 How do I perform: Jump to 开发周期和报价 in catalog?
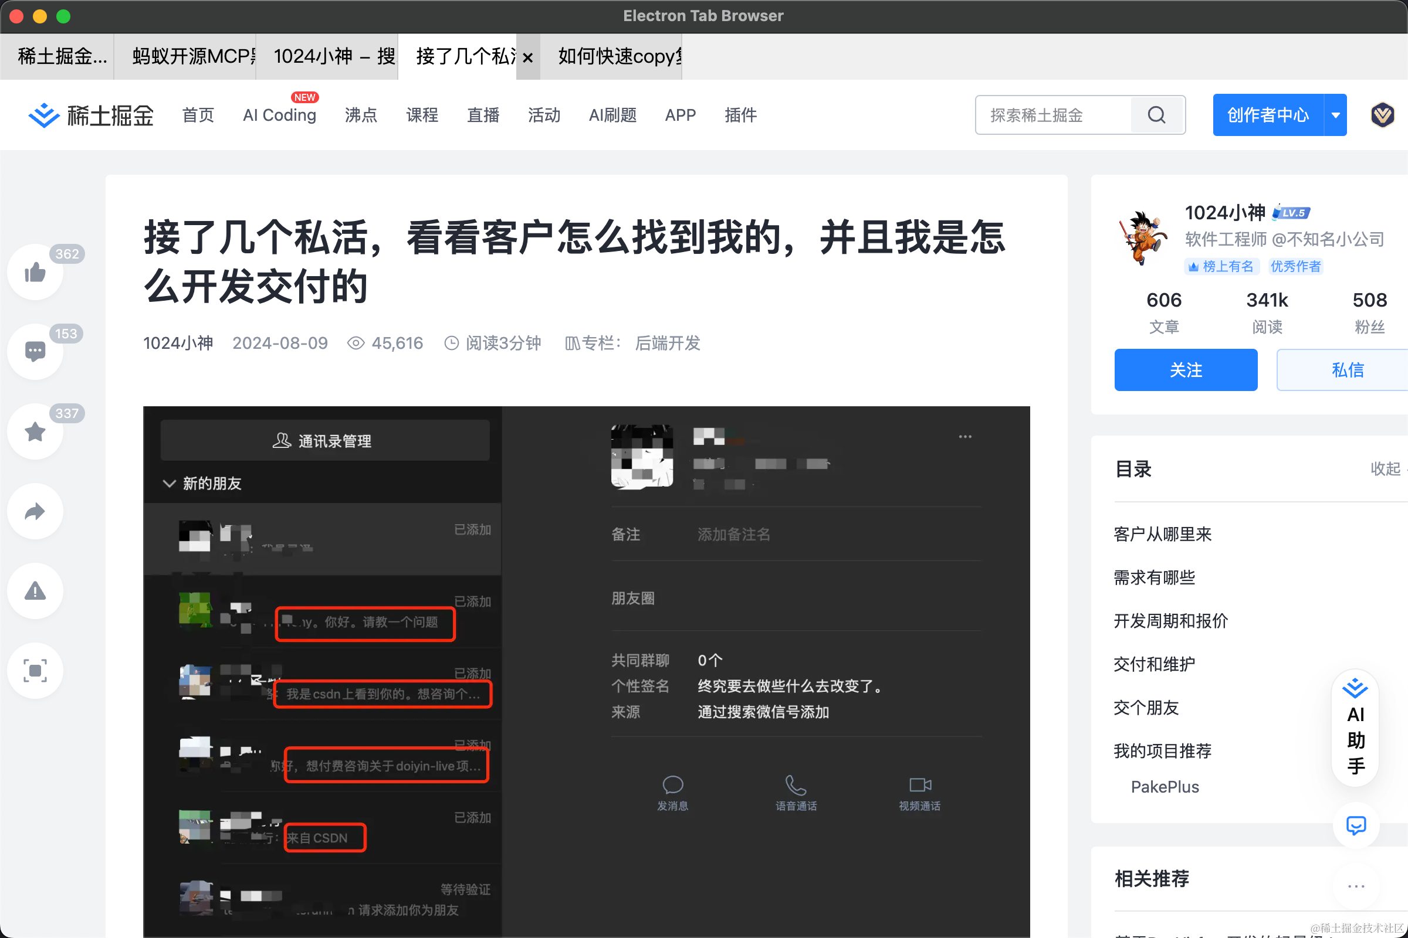point(1170,621)
